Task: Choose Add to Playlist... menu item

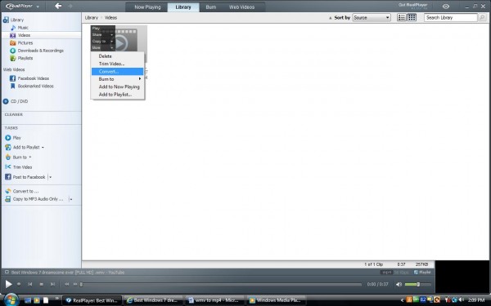Action: pyautogui.click(x=117, y=95)
